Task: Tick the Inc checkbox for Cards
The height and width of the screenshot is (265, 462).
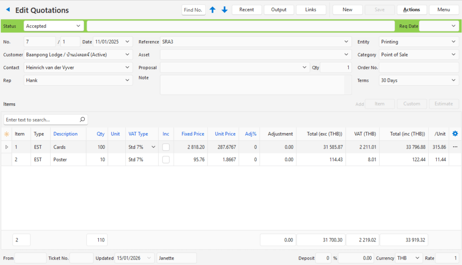Action: (x=166, y=147)
